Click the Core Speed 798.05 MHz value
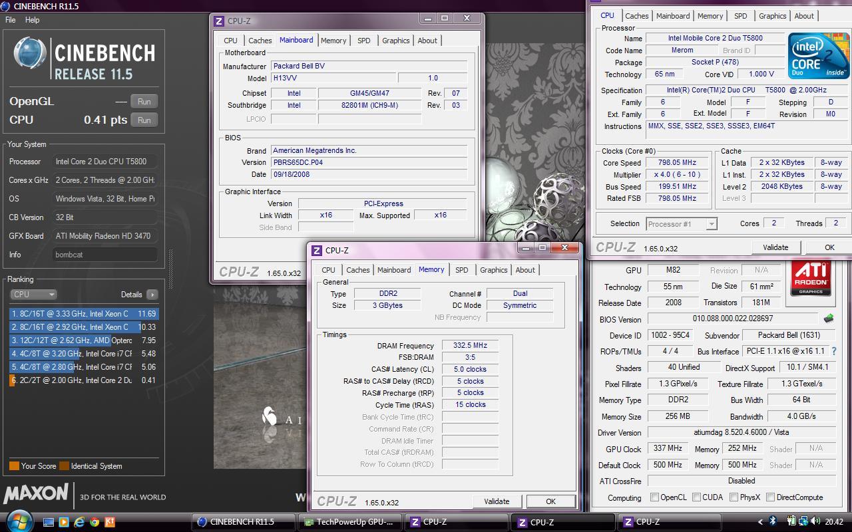This screenshot has height=532, width=852. pos(678,163)
